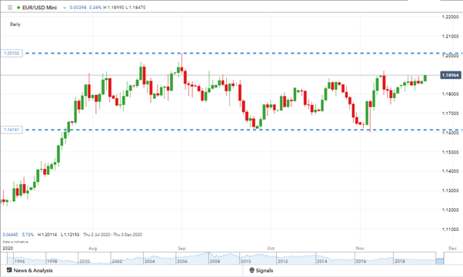Screen dimensions: 463x277
Task: Click the 0.34% change in the header
Action: (95, 8)
